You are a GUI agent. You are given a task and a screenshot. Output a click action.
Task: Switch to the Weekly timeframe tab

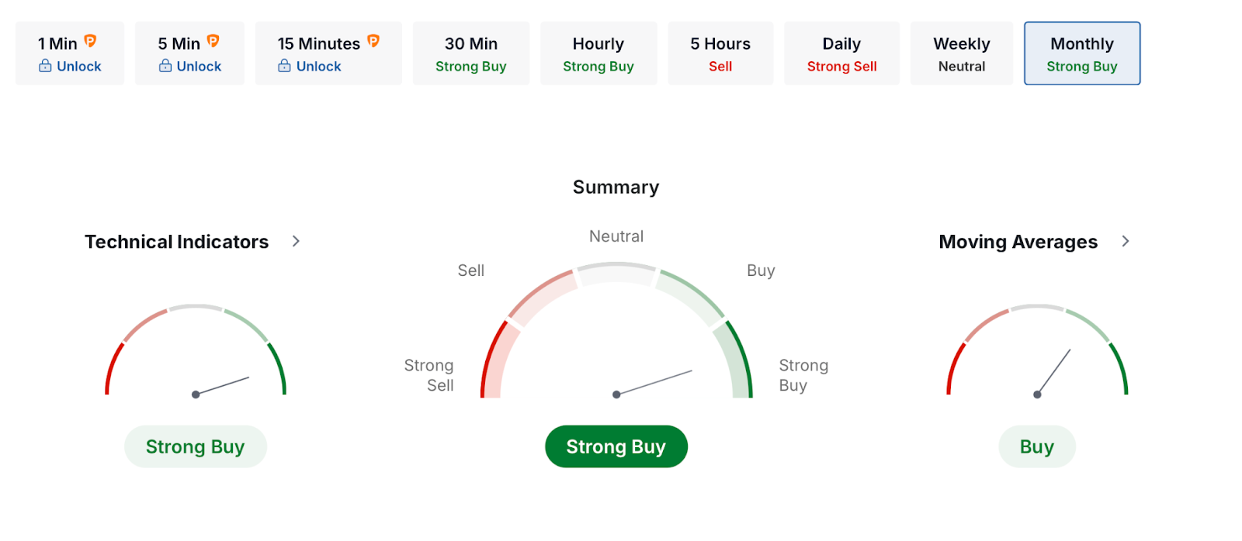pyautogui.click(x=961, y=53)
